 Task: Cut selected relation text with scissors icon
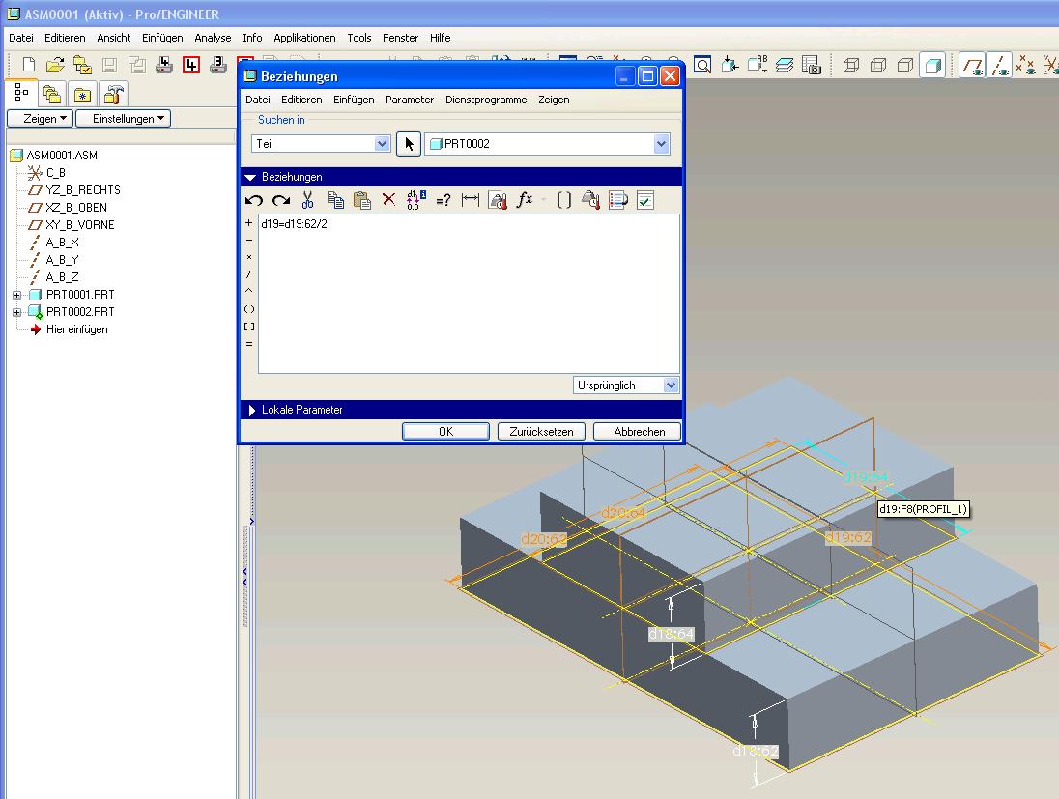308,200
